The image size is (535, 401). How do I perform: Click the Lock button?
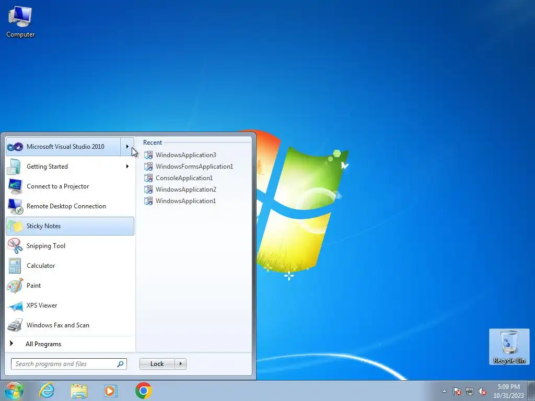point(157,364)
